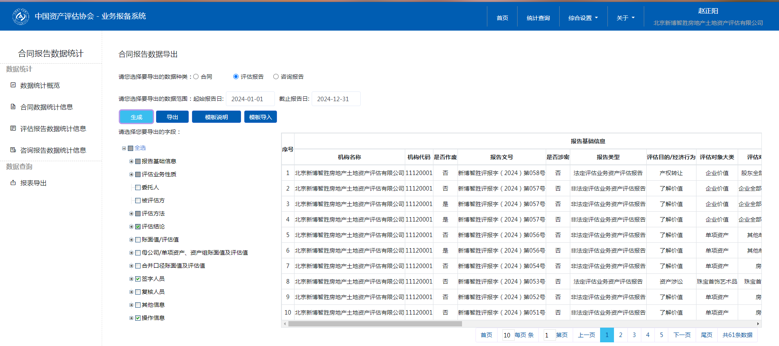Screen dimensions: 779x346
Task: Click the 模板导入 button
Action: pos(260,117)
